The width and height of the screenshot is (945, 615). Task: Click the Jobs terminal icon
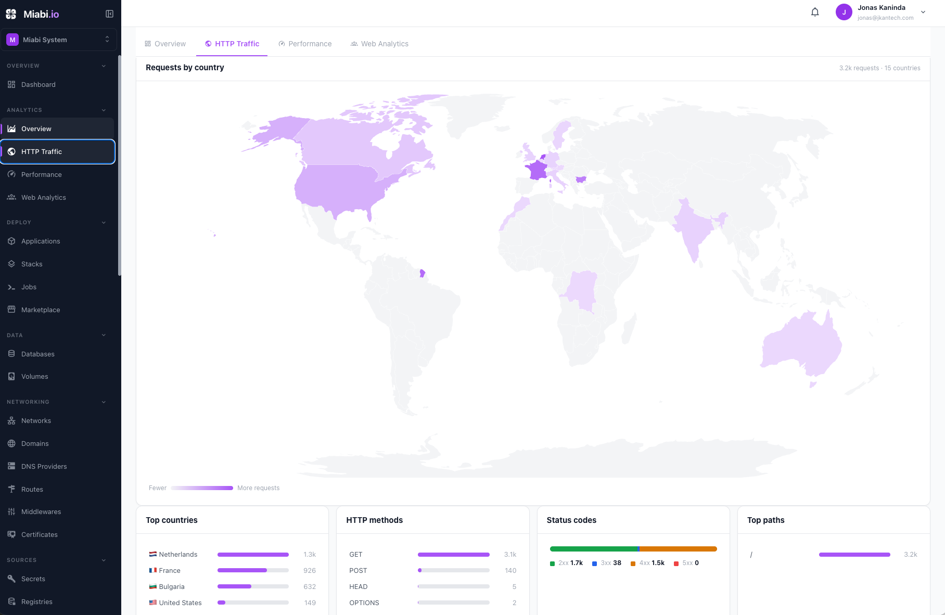[x=11, y=287]
